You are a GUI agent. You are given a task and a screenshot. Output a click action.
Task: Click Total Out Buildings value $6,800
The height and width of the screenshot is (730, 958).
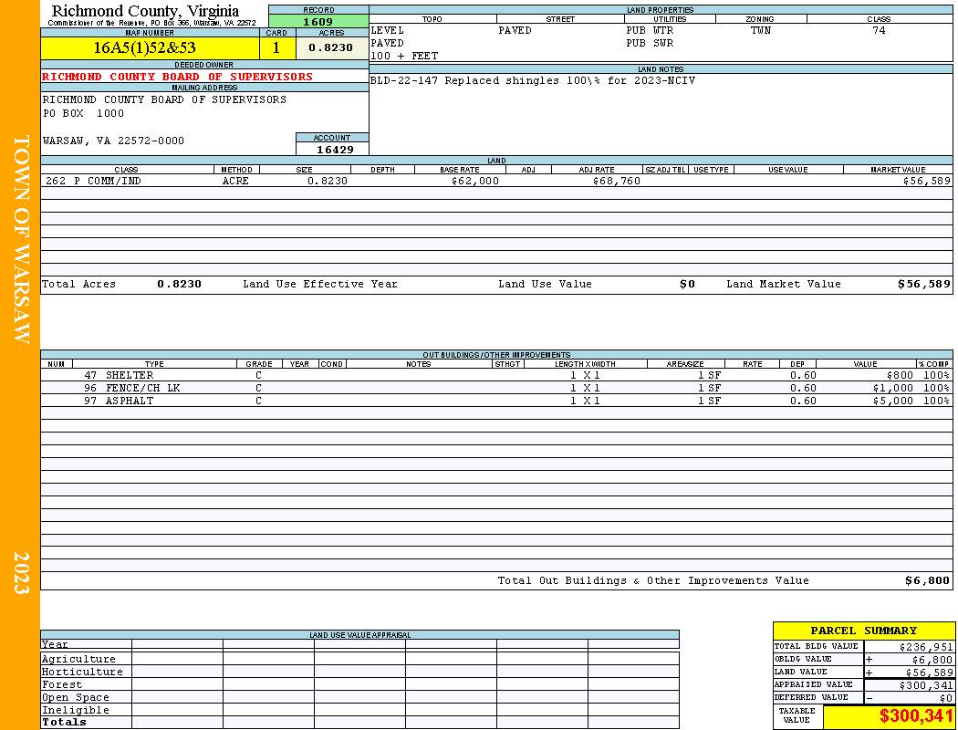tap(927, 580)
